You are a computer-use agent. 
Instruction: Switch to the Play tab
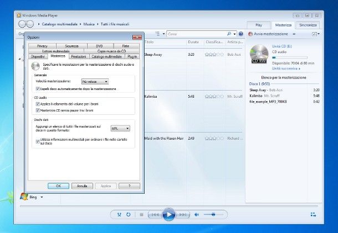258,25
